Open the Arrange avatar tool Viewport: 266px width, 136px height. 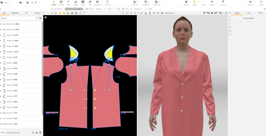(x=107, y=3)
